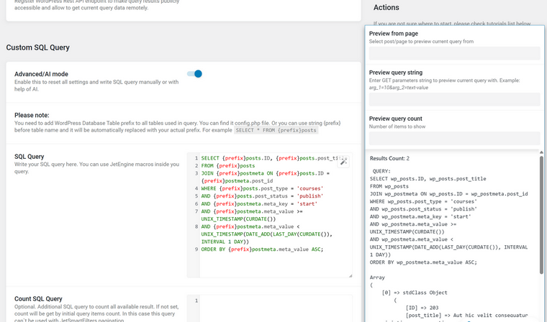547x322 pixels.
Task: Click 'AND {prefix}posts.post_status' line in editor
Action: [262, 196]
